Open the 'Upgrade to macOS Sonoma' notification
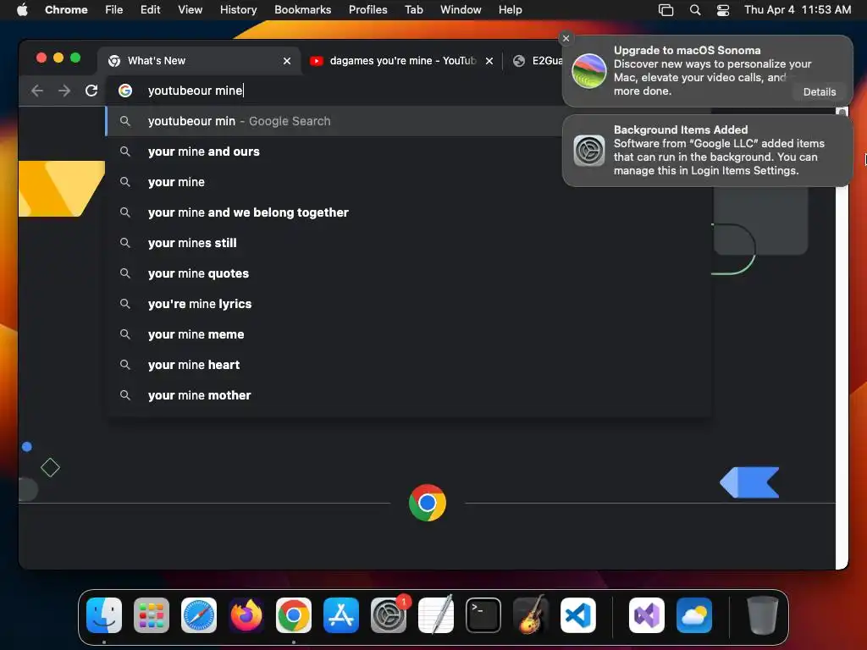This screenshot has height=650, width=867. (x=707, y=71)
